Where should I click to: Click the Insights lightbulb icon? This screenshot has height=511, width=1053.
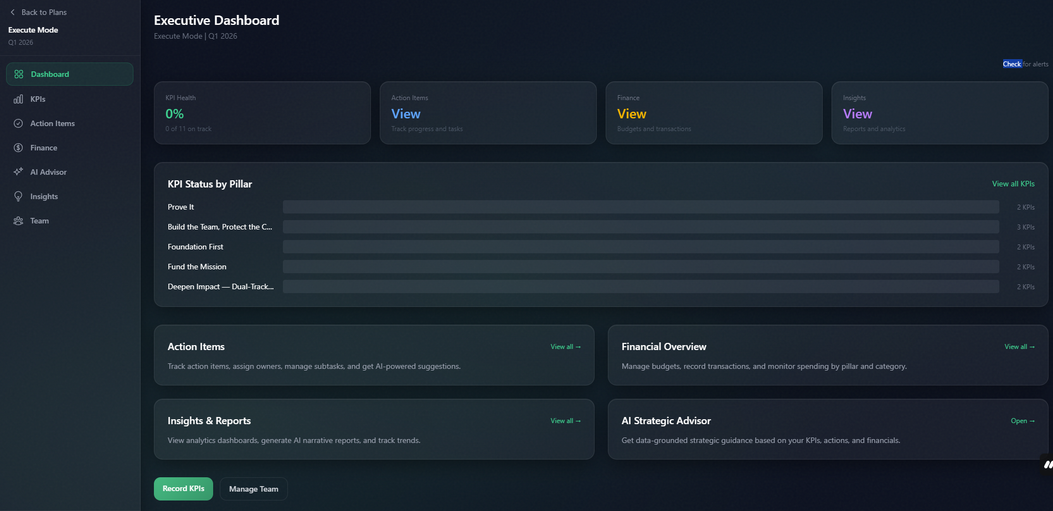pyautogui.click(x=18, y=196)
